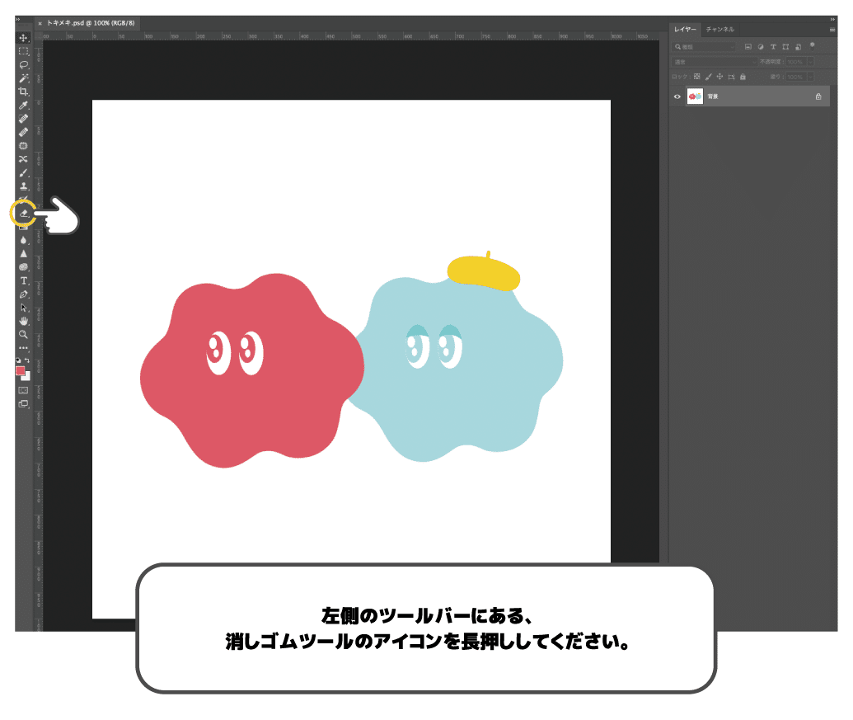Toggle lock position in Layers panel

(x=719, y=77)
